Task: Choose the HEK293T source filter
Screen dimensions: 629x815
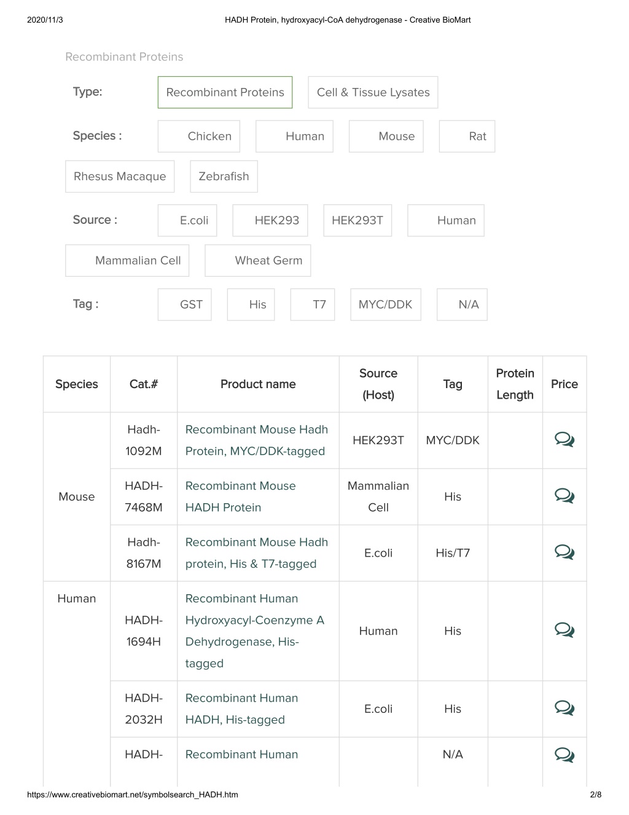Action: coord(357,220)
